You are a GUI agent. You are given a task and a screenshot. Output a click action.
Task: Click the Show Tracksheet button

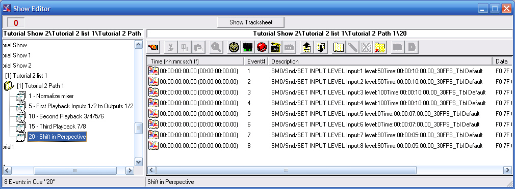[251, 22]
